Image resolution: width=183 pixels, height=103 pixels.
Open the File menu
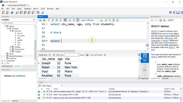pyautogui.click(x=3, y=9)
